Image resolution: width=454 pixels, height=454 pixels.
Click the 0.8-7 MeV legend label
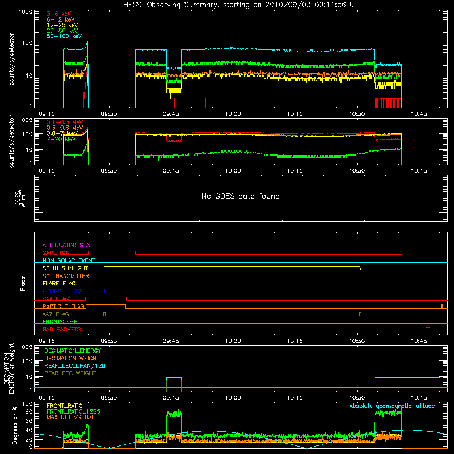[x=62, y=133]
